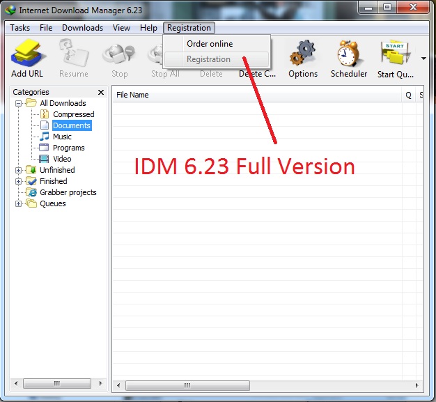Viewport: 436px width, 402px height.
Task: Click the categories horizontal scrollbar thumb
Action: point(57,383)
